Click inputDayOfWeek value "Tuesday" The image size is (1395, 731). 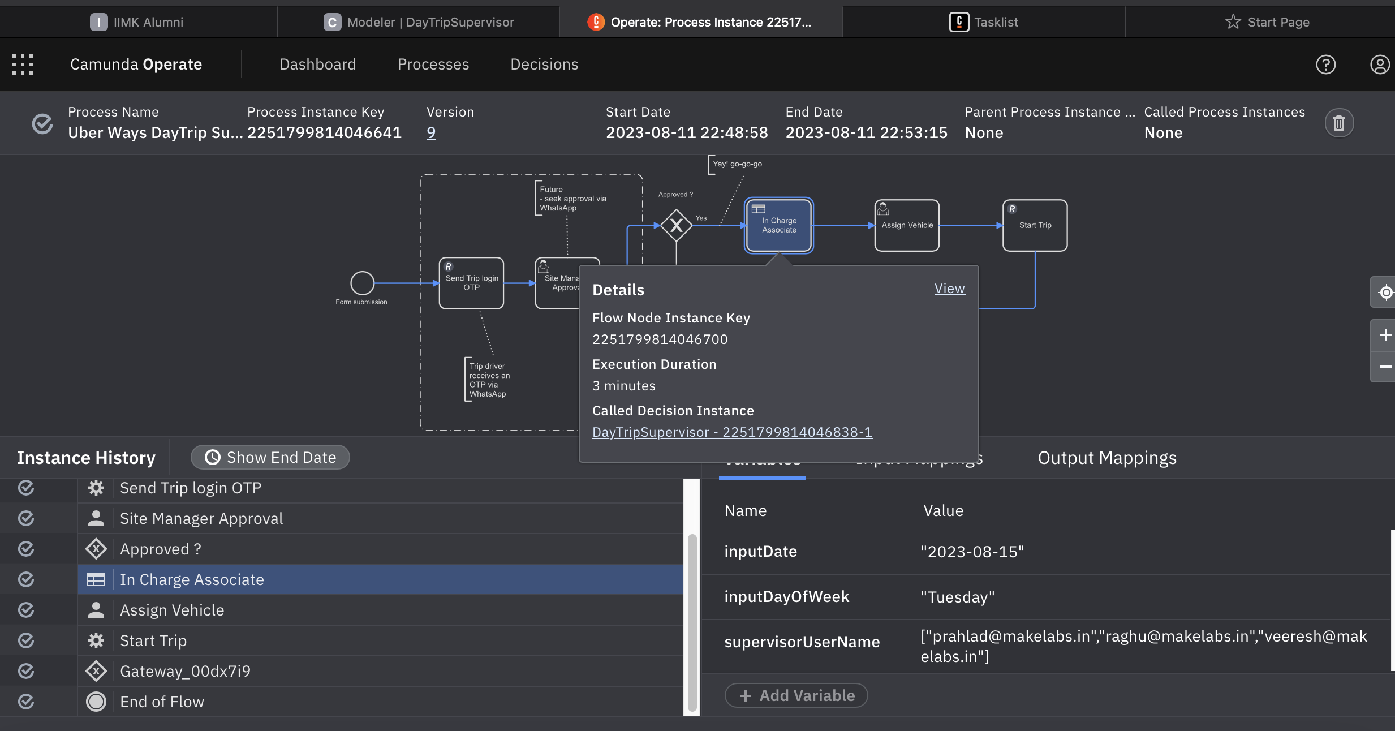957,597
